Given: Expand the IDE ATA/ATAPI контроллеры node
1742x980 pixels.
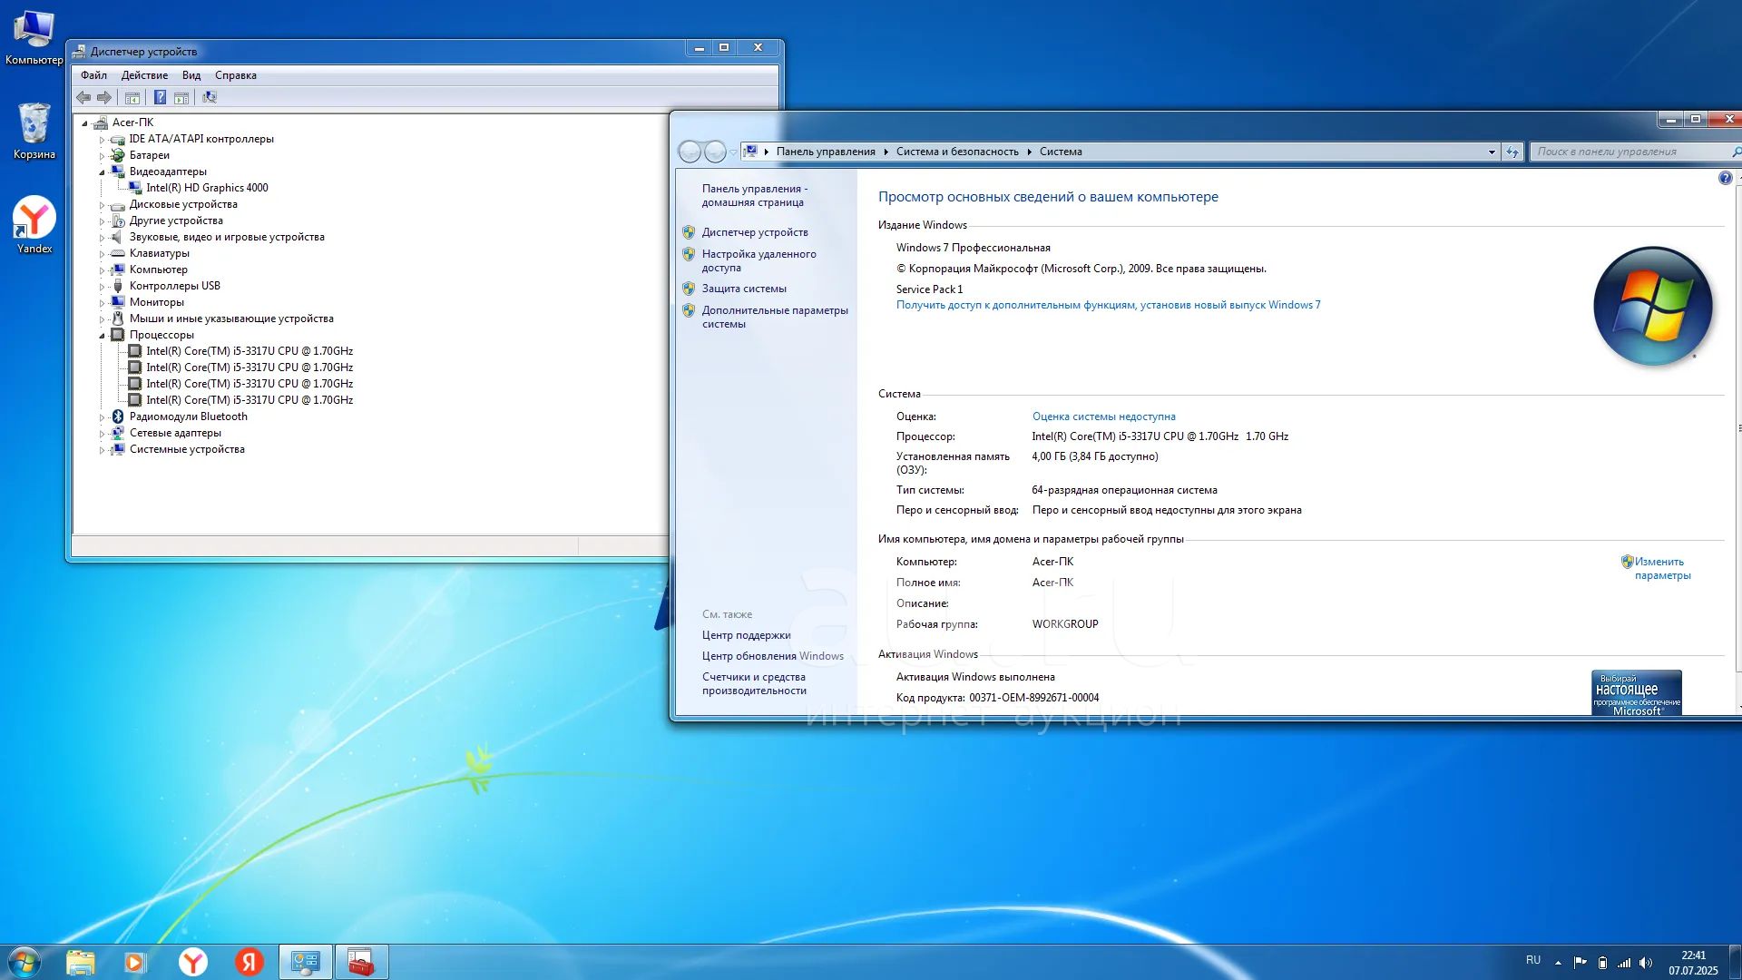Looking at the screenshot, I should (102, 140).
